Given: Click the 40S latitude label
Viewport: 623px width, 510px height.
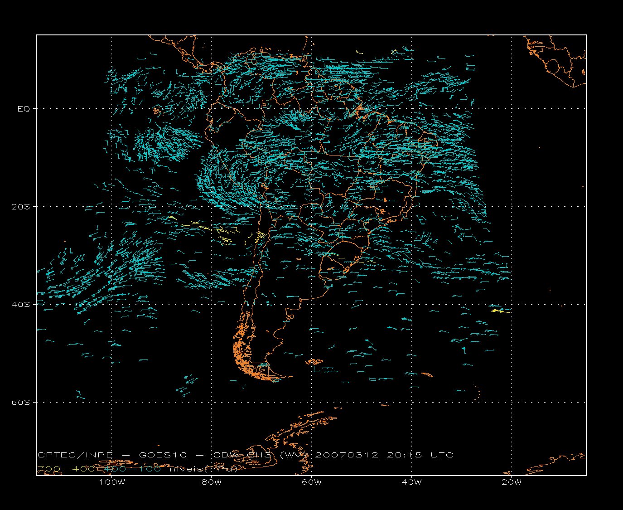Looking at the screenshot, I should (20, 305).
